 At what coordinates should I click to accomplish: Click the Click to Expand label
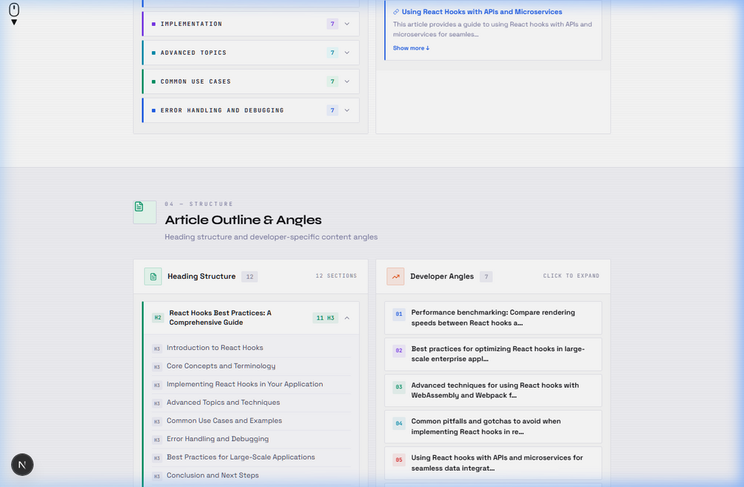click(x=571, y=275)
